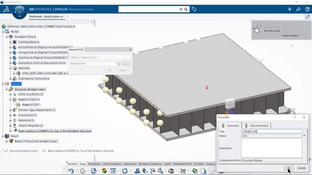Image resolution: width=312 pixels, height=175 pixels.
Task: Click the 3DS compass play button
Action: click(19, 12)
